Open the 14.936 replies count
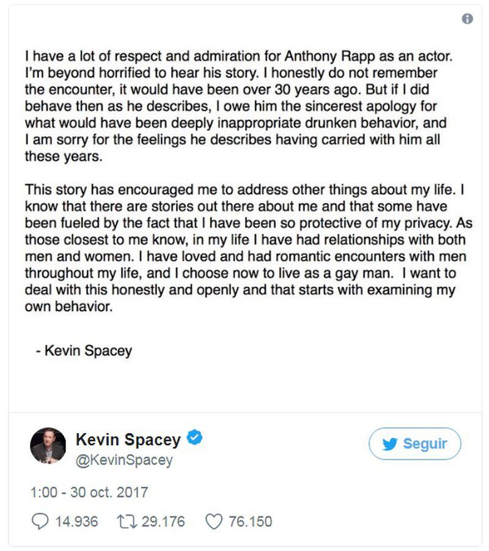The width and height of the screenshot is (489, 551). tap(76, 522)
